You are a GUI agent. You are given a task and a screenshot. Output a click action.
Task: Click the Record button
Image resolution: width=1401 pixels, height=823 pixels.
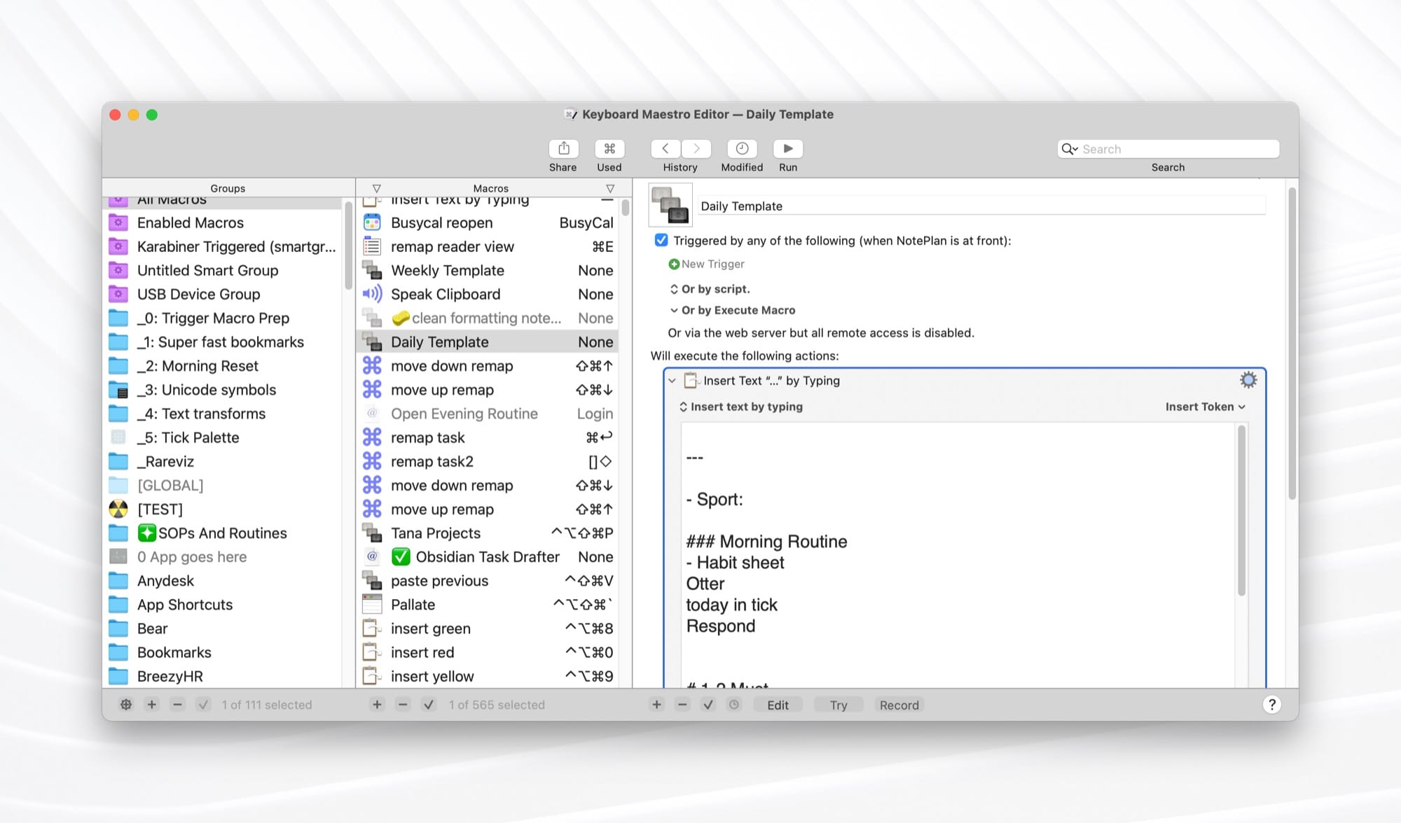(x=899, y=705)
